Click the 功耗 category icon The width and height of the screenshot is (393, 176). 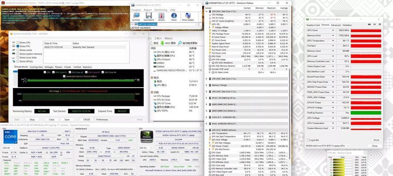152,92
